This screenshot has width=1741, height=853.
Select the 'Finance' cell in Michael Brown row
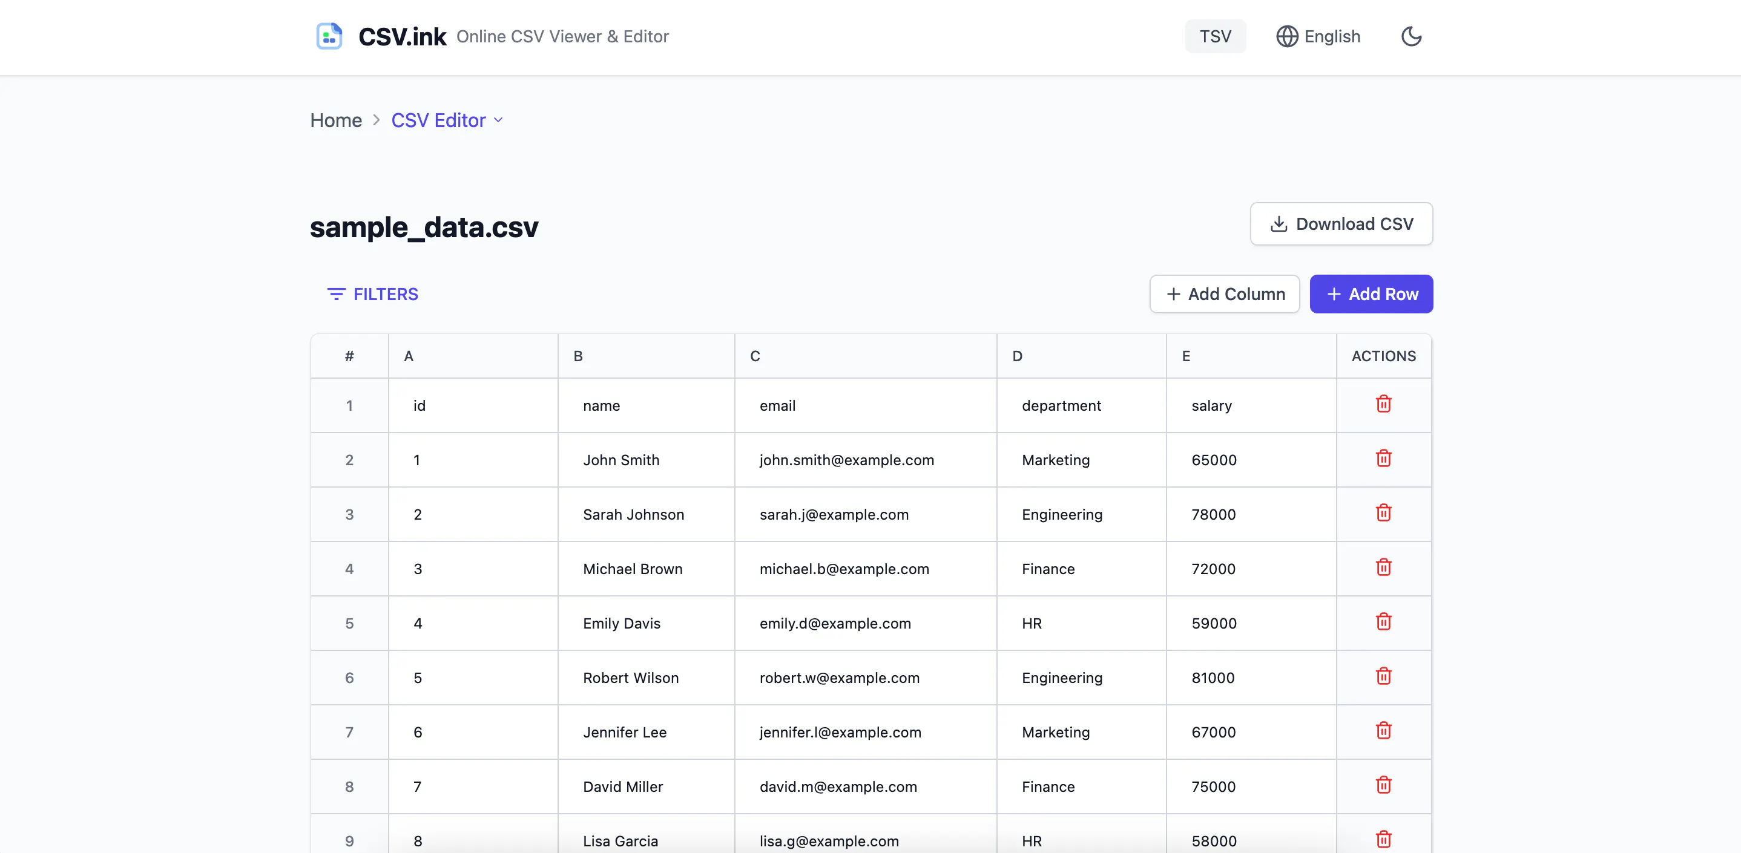click(1081, 569)
